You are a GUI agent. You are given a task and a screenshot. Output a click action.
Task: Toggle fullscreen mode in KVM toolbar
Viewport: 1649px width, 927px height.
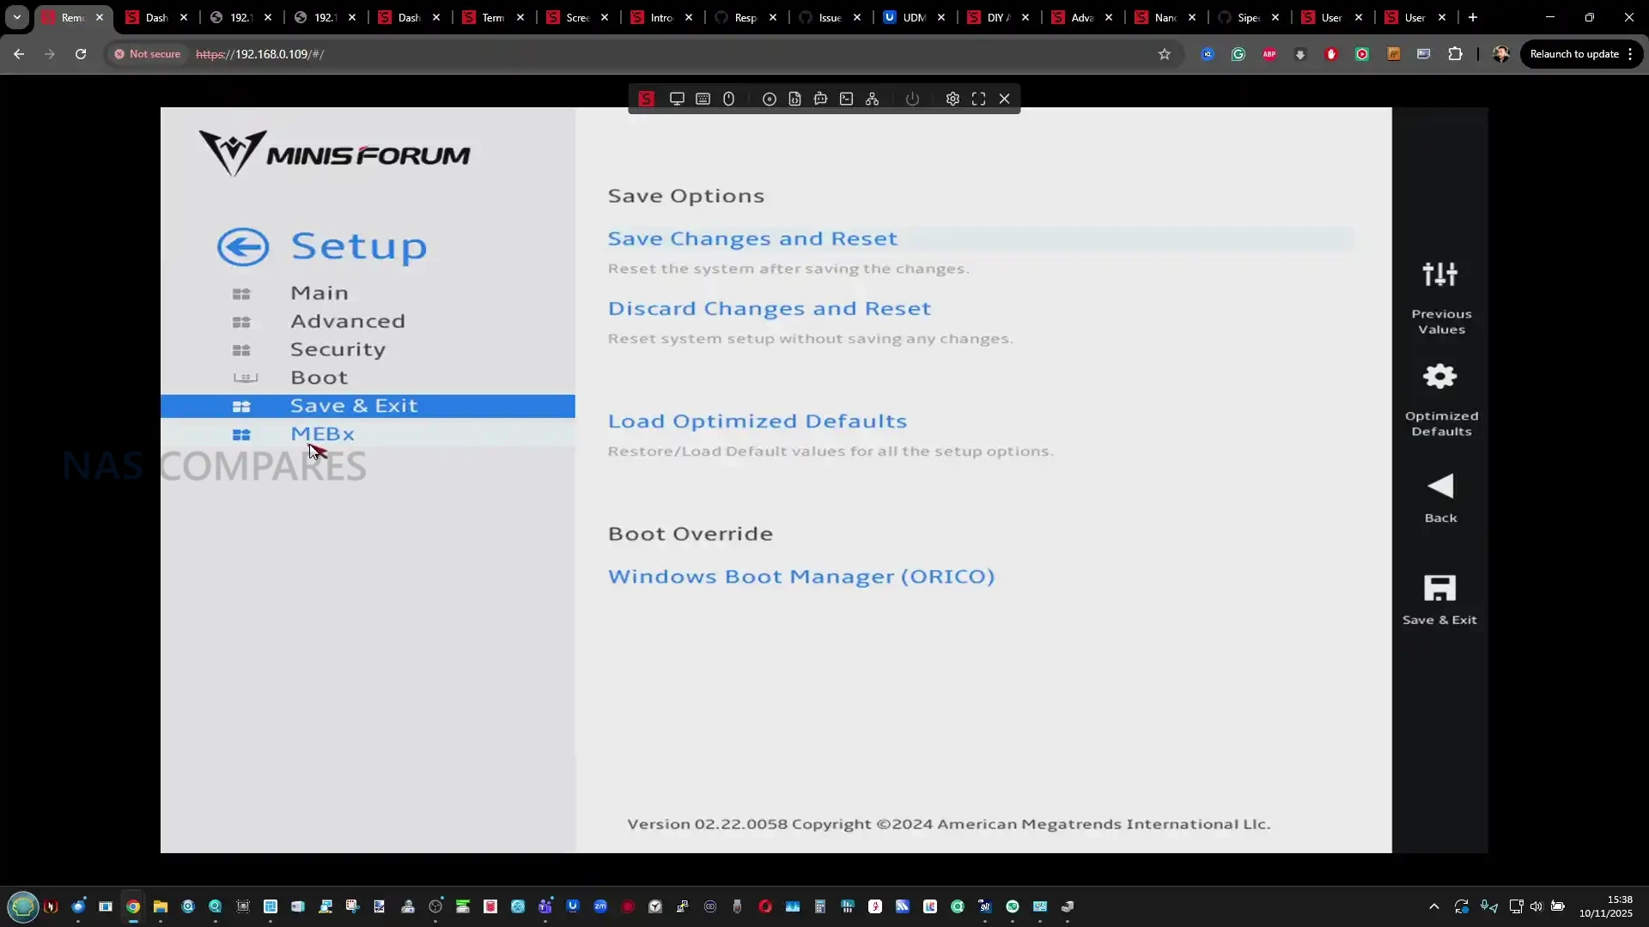click(x=978, y=99)
